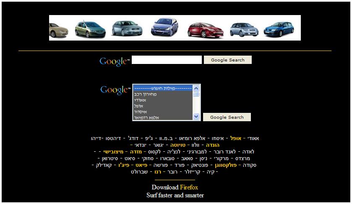Click the dark blue Opel car image
The height and width of the screenshot is (204, 352).
click(164, 27)
